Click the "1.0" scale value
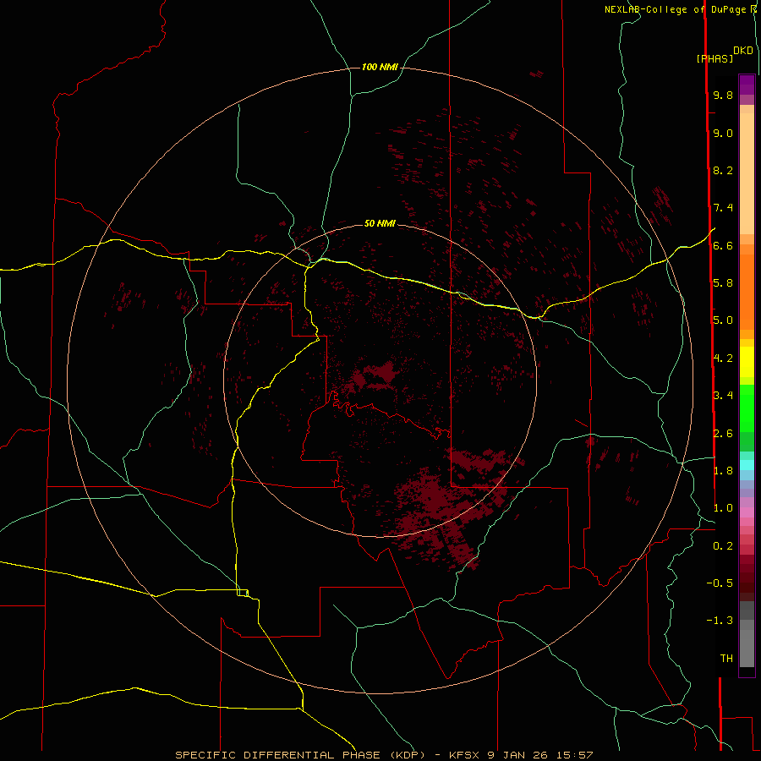 click(x=723, y=508)
